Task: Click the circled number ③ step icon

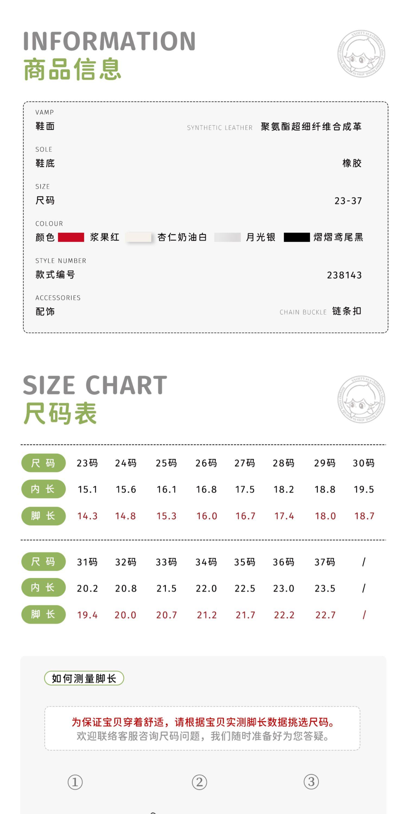Action: pyautogui.click(x=311, y=782)
